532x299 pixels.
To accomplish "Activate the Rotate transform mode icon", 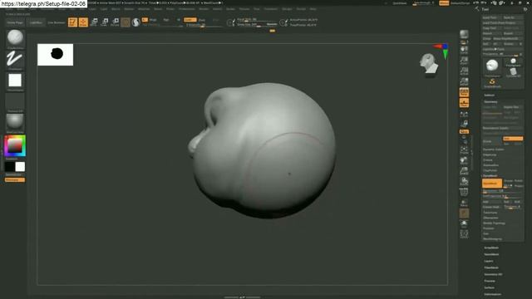I will click(115, 22).
